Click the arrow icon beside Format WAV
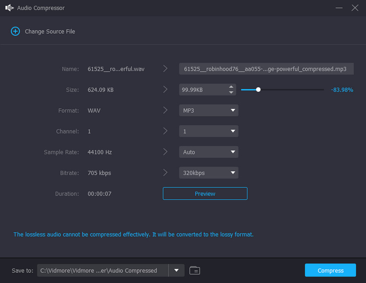The height and width of the screenshot is (283, 366). click(165, 110)
